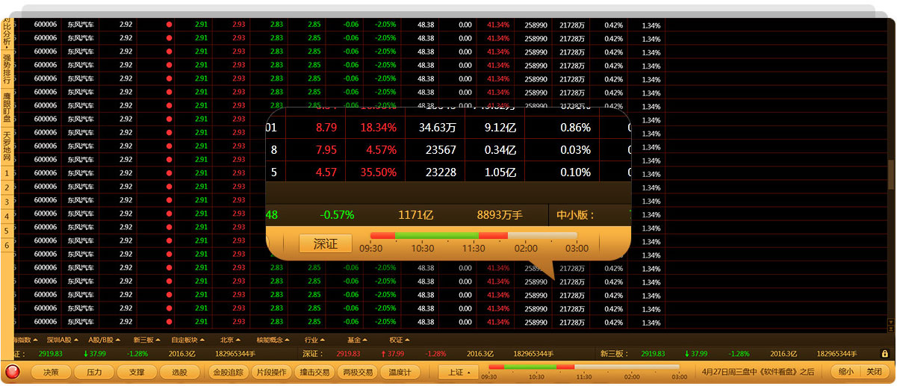Screen dimensions: 897x386
Task: Expand the 深圳A股 category list
Action: point(62,340)
